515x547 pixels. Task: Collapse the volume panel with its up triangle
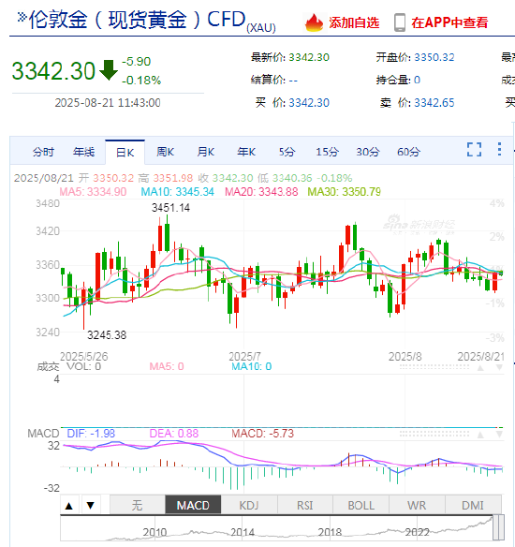pos(480,368)
